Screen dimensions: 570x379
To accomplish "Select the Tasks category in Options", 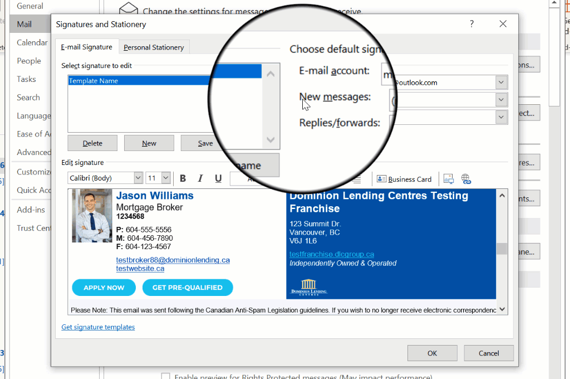I will [x=27, y=79].
